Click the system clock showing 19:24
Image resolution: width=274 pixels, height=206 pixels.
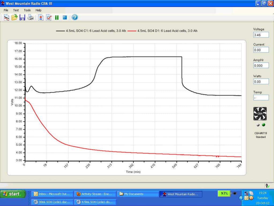pyautogui.click(x=262, y=193)
